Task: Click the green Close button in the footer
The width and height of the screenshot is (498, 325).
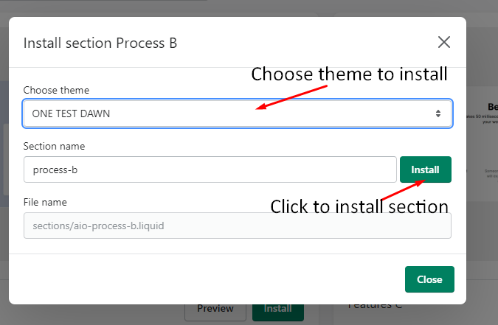Action: click(429, 279)
